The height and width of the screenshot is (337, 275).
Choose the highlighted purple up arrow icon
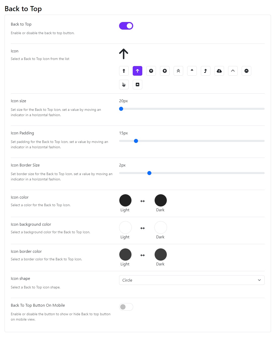[x=137, y=71]
